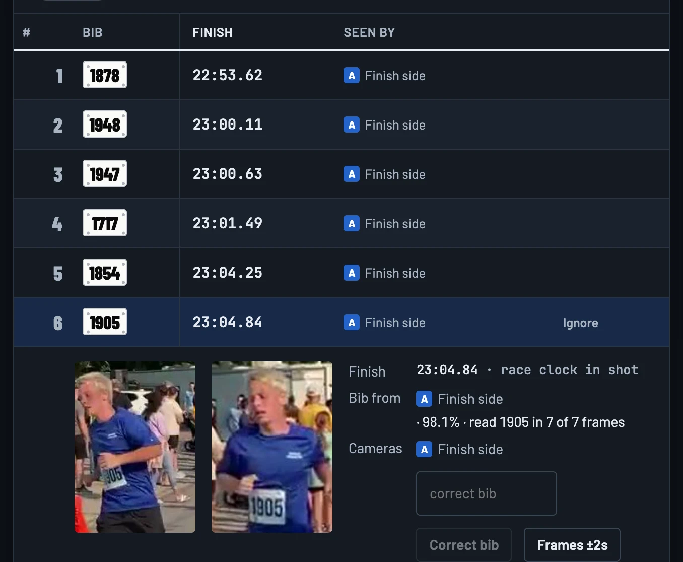Click the SEEN BY column header

coord(369,32)
